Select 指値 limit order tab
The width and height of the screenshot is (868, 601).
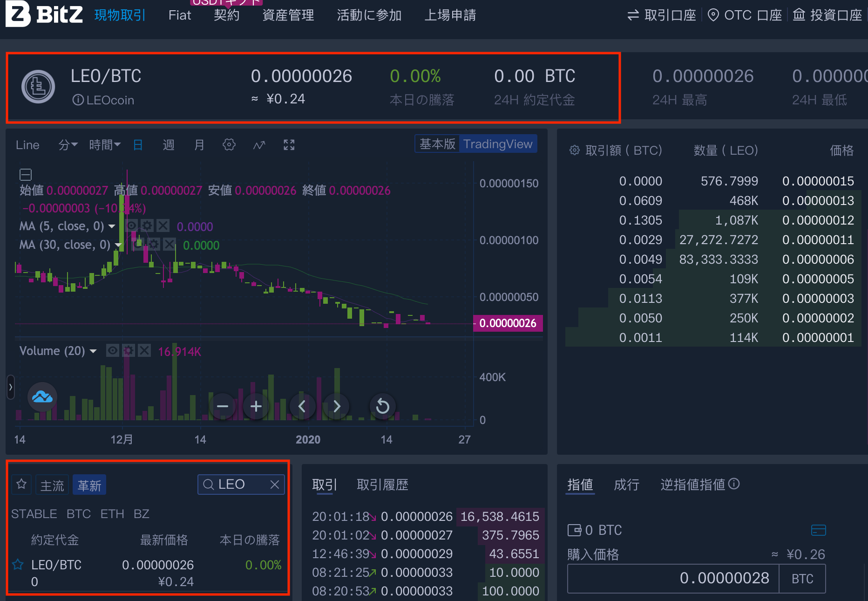point(580,485)
